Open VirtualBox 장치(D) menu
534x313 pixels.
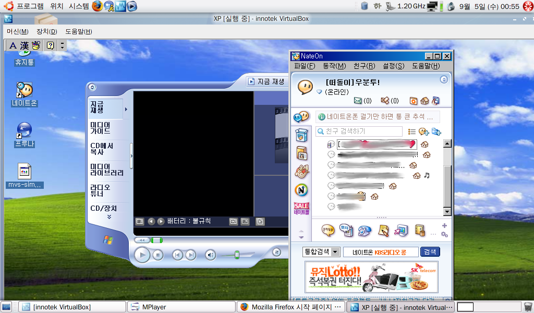coord(46,31)
